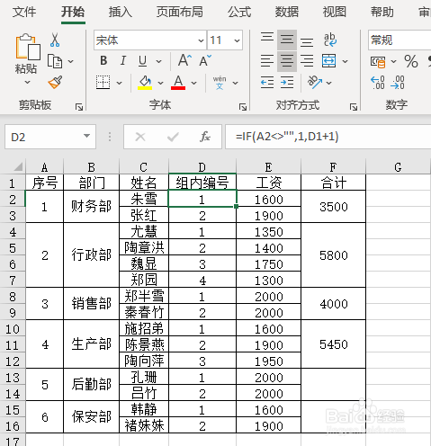Switch to the 页面布局 tab
431x446 pixels.
[x=179, y=12]
